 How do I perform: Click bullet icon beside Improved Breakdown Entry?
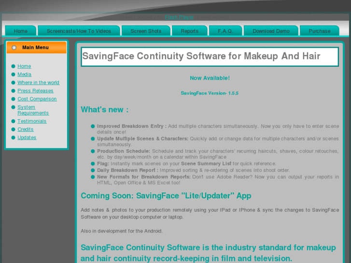pos(93,126)
